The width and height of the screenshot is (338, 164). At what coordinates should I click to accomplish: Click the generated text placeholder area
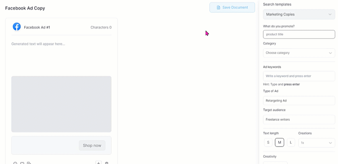click(x=38, y=44)
